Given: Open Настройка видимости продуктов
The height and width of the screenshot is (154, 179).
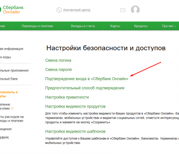Looking at the screenshot, I should (x=75, y=106).
